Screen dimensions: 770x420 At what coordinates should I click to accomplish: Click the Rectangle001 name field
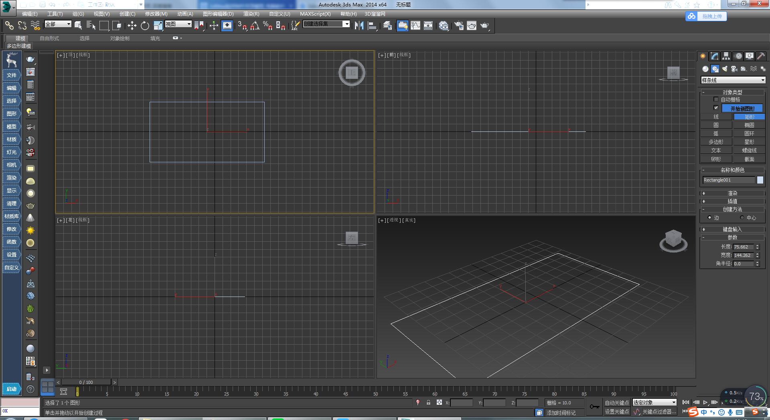click(x=728, y=180)
